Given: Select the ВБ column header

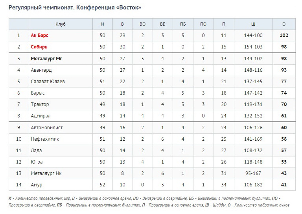Looking at the screenshot, I should (x=162, y=24).
